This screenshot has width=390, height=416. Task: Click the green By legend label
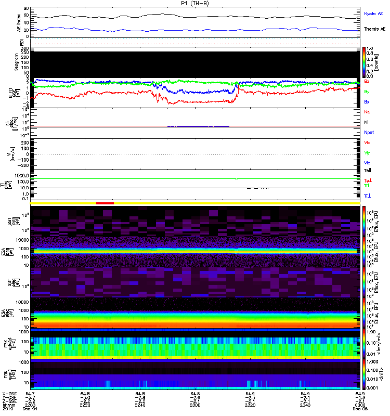367,92
